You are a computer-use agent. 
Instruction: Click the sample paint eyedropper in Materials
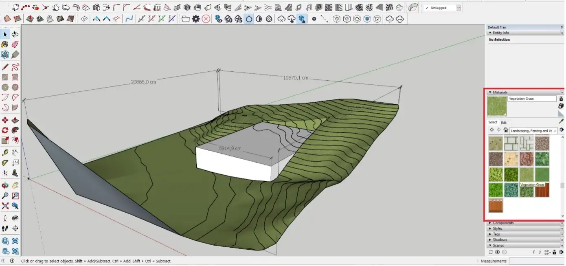pyautogui.click(x=561, y=121)
